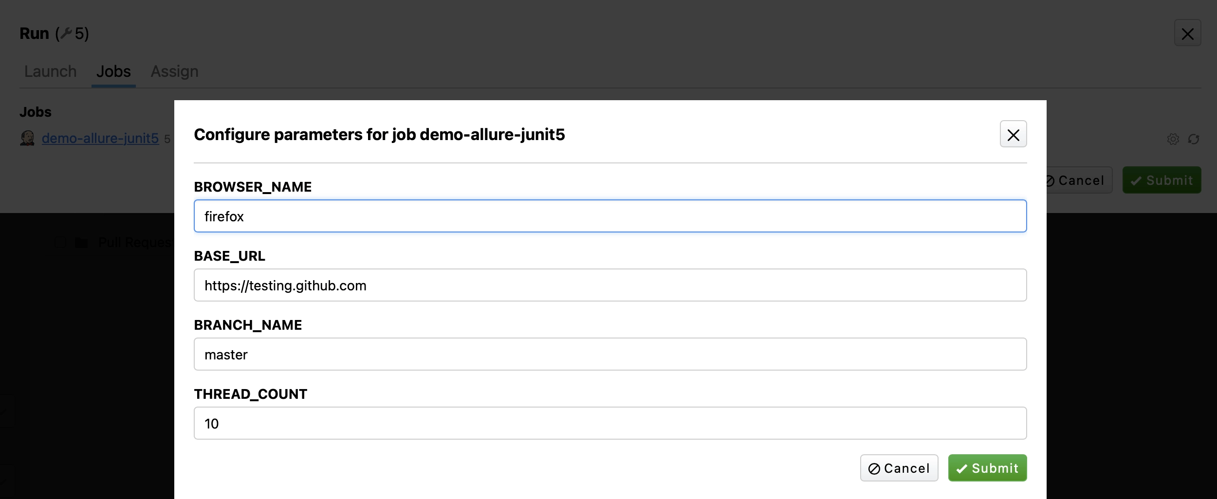Click the THREAD_COUNT field showing 10
The height and width of the screenshot is (499, 1217).
click(x=610, y=423)
